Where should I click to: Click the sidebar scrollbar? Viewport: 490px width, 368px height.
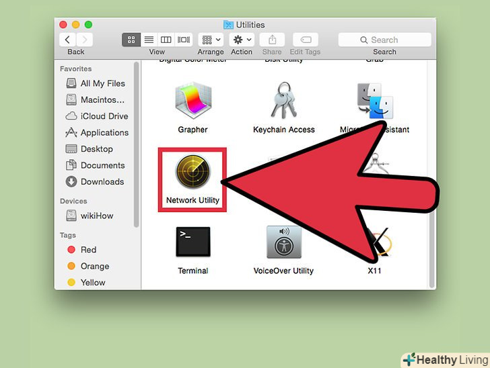(136, 144)
